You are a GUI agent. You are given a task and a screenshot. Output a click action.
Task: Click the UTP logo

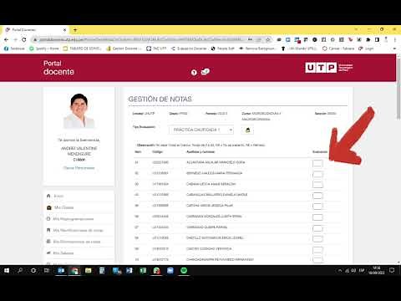329,68
